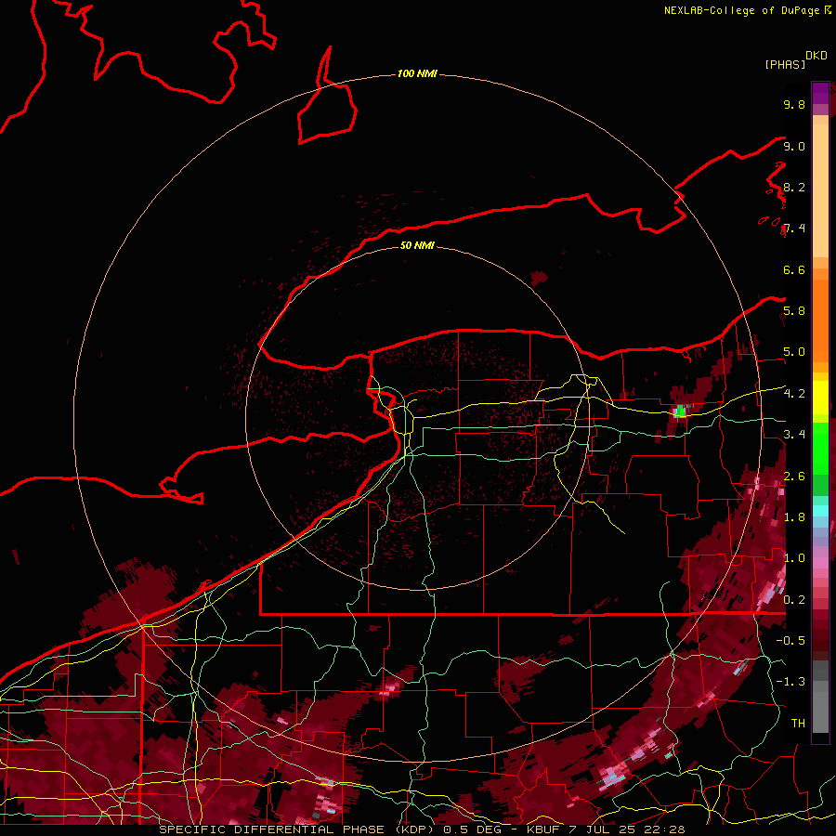Click the 3.4 scale value
The height and width of the screenshot is (836, 836).
pyautogui.click(x=794, y=435)
